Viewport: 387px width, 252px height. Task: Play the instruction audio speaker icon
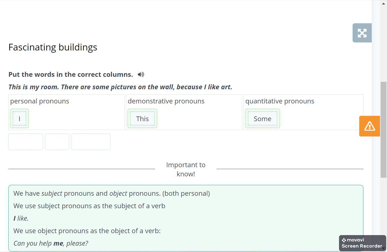click(x=141, y=75)
